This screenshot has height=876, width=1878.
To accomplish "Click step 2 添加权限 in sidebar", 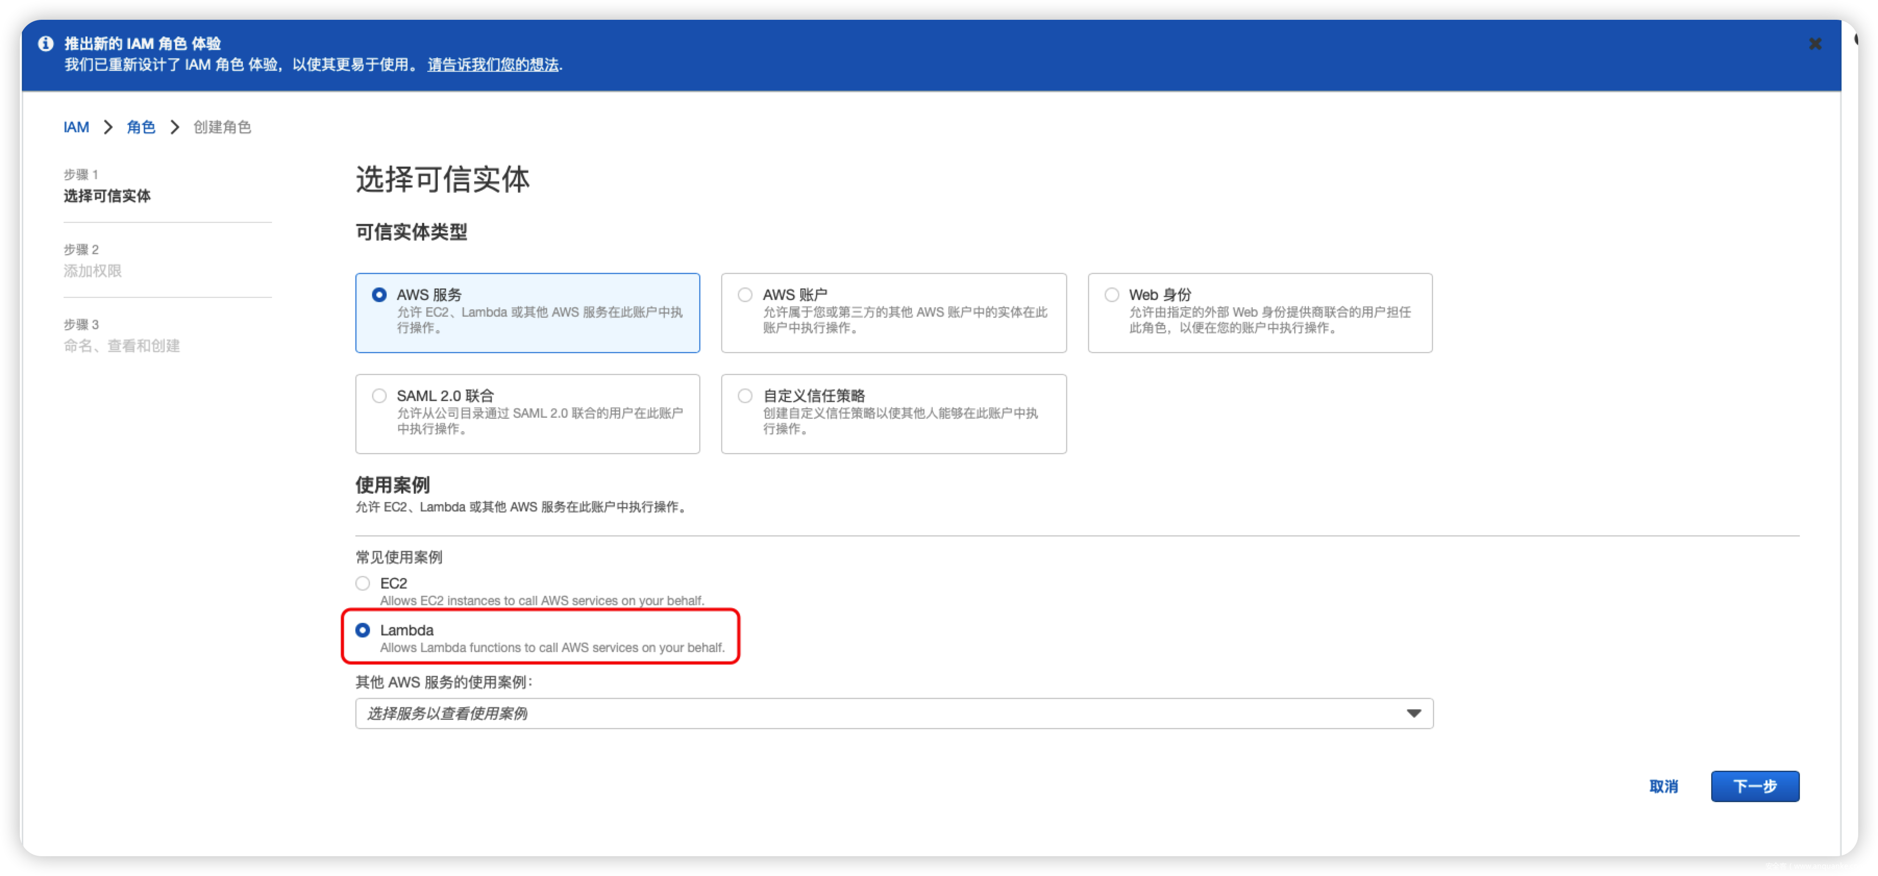I will click(x=93, y=271).
